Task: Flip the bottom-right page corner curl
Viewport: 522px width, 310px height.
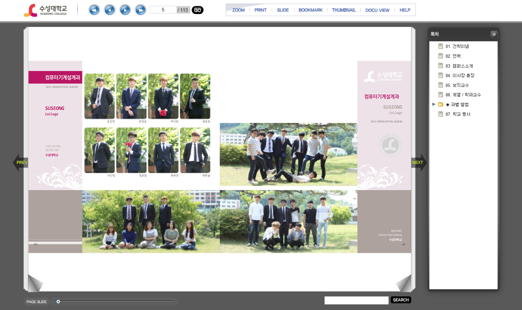Action: click(404, 283)
